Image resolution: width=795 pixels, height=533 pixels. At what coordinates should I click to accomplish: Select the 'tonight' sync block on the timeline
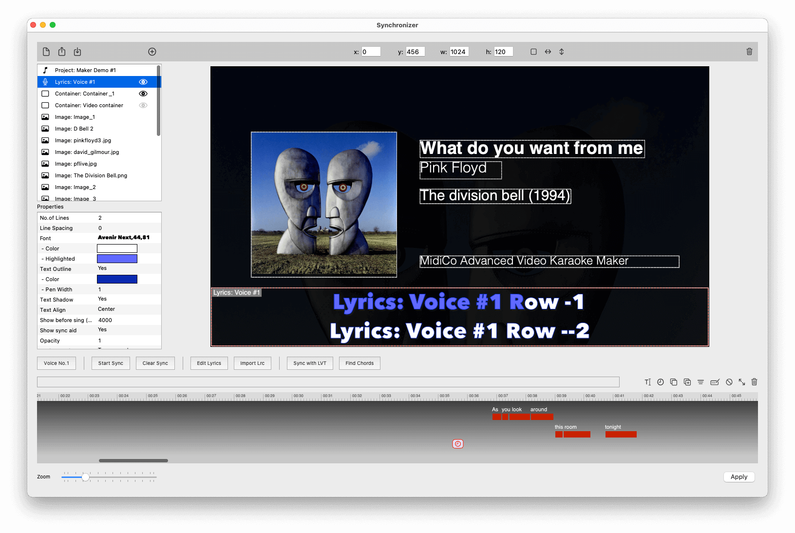coord(621,434)
